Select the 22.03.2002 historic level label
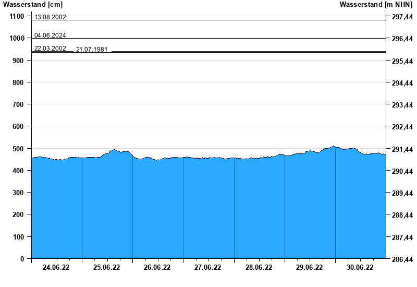Screen dimensions: 417x287 tap(50, 49)
